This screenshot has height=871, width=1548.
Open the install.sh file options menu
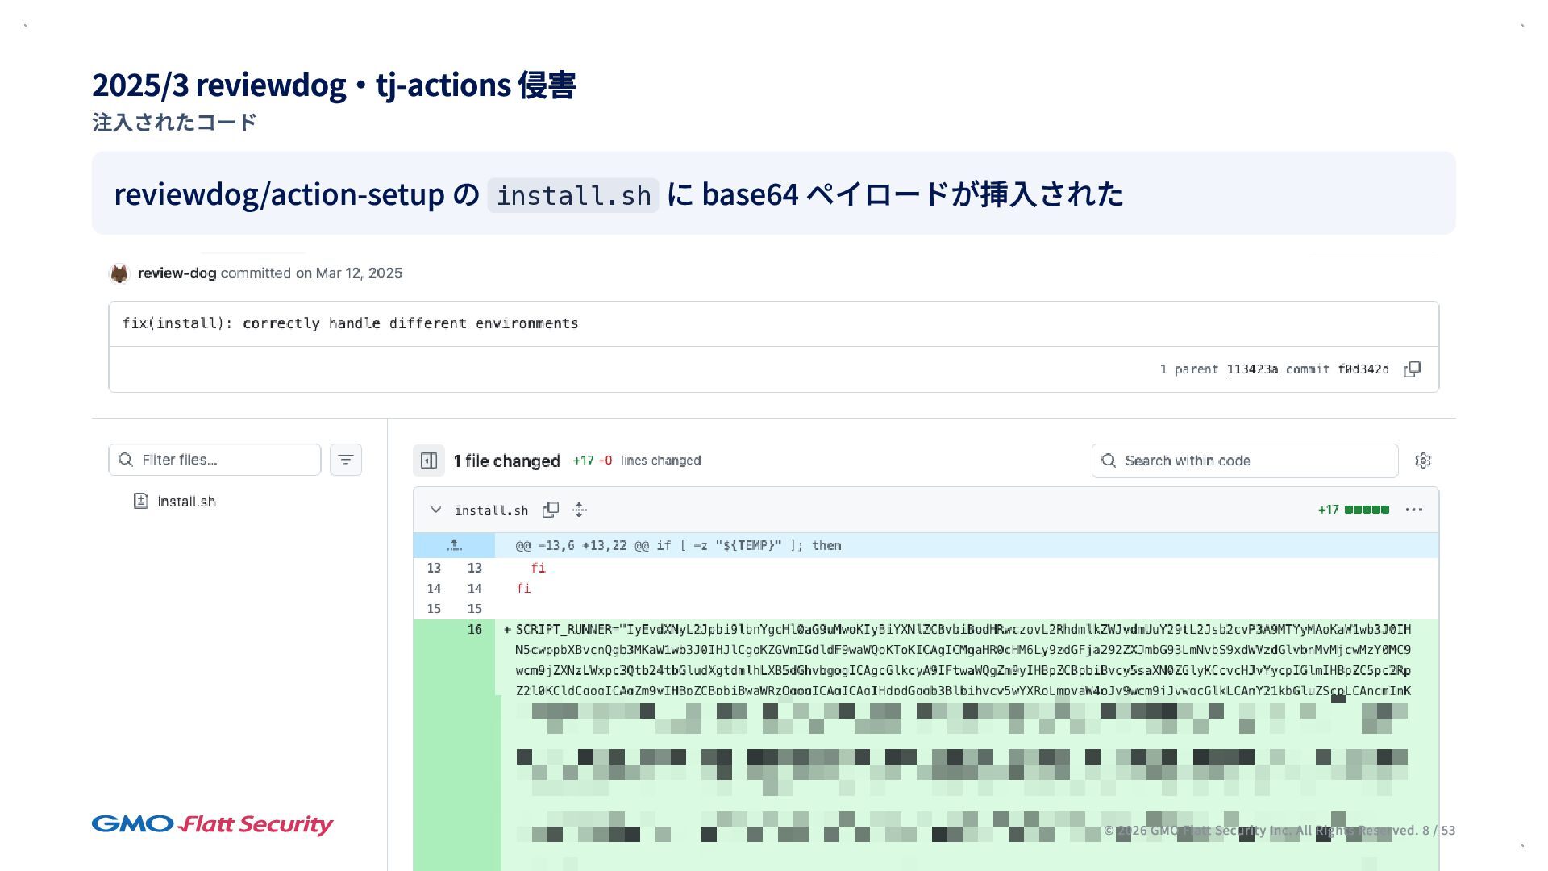coord(1413,510)
